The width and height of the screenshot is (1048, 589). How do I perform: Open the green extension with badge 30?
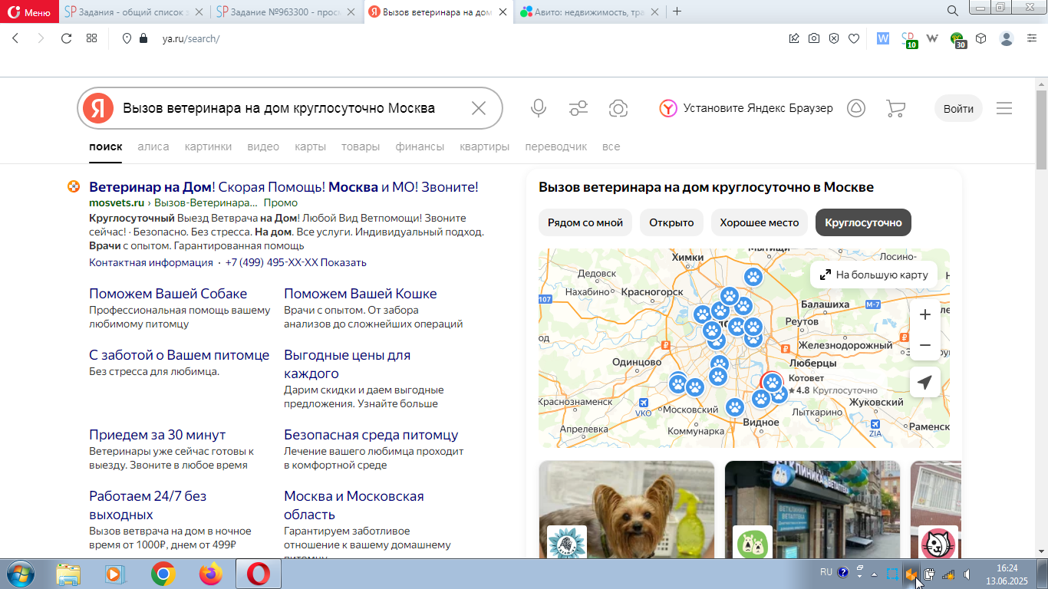point(958,40)
